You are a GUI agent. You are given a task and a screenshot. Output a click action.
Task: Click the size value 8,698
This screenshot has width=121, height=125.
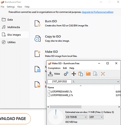118,91
